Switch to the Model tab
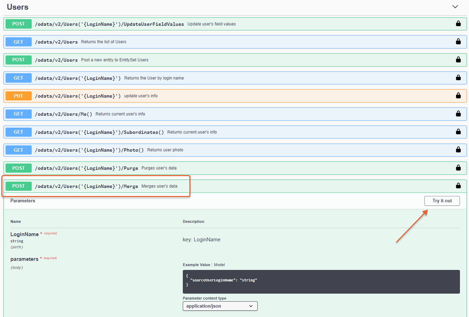 [x=219, y=265]
